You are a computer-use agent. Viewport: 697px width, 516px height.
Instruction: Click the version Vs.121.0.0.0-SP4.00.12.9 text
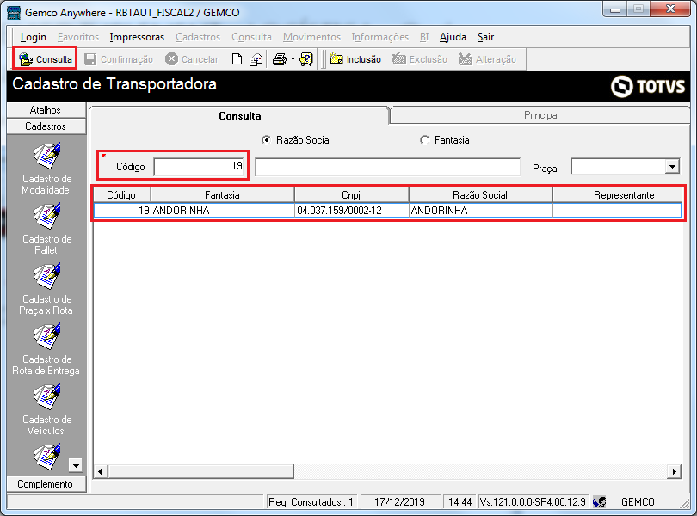[x=533, y=502]
